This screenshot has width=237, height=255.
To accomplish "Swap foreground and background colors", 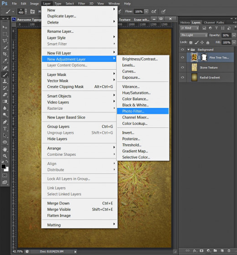I will coord(7,161).
